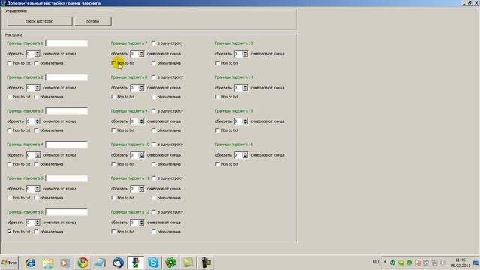The image size is (480, 270).
Task: Check обязательна for parsing border 5
Action: coord(36,198)
